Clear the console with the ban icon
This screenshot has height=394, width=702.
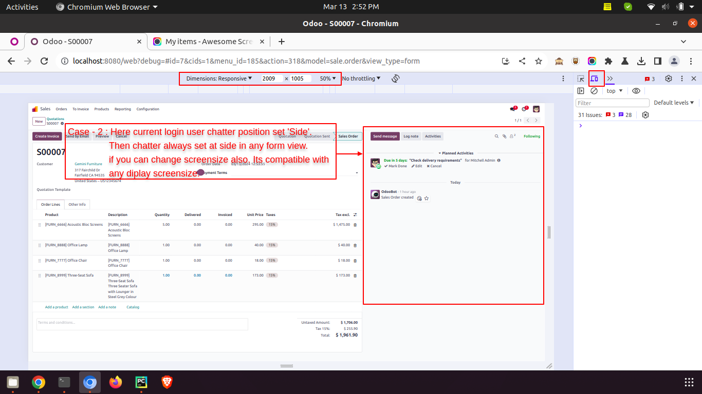tap(594, 91)
